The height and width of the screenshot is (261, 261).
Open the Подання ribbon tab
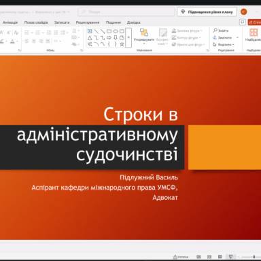click(114, 22)
